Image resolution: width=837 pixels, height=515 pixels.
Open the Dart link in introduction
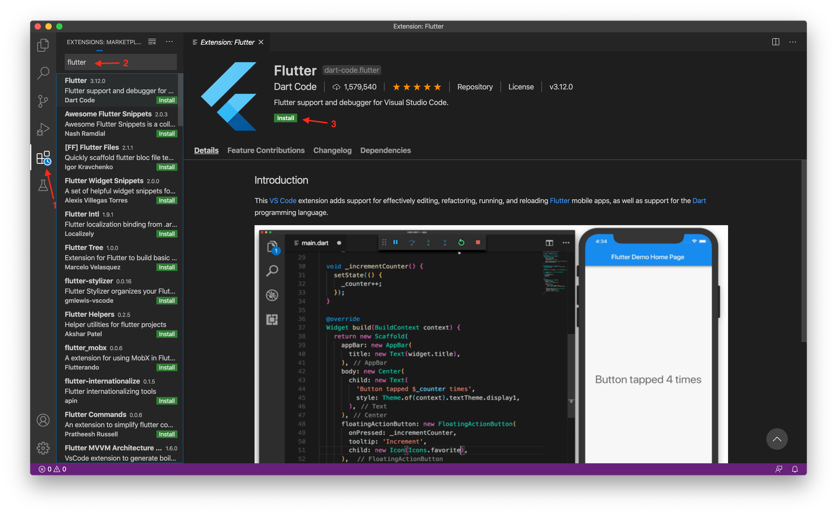tap(699, 201)
